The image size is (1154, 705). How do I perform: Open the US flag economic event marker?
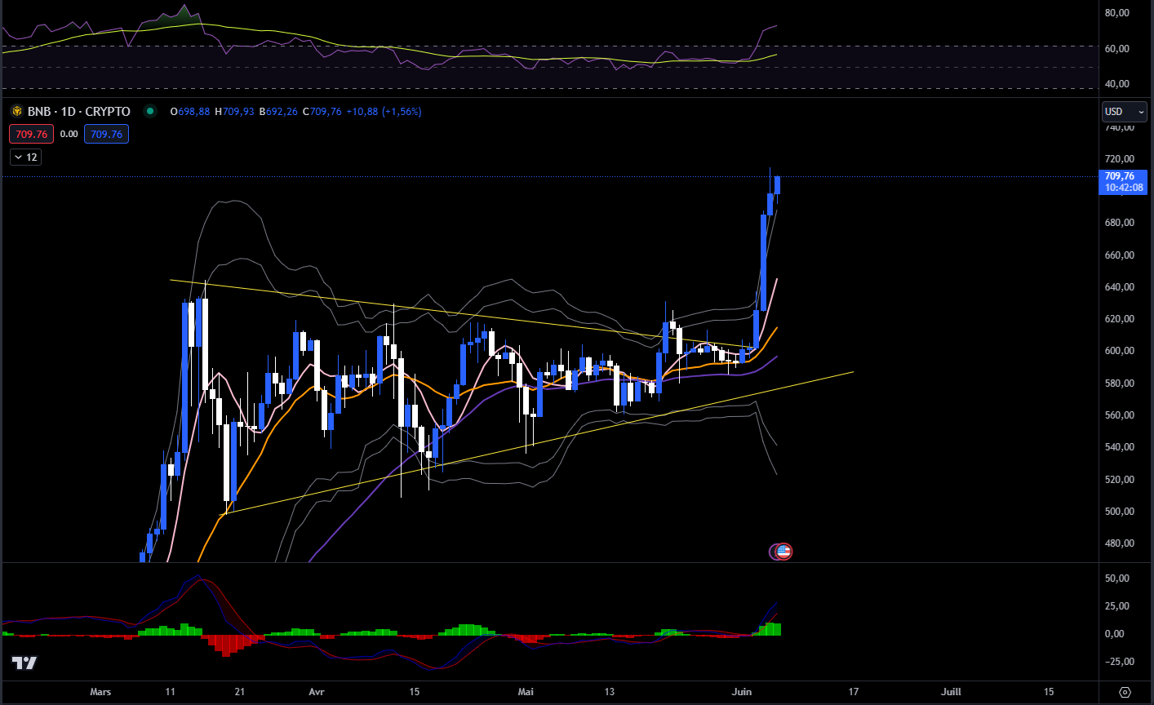(781, 552)
